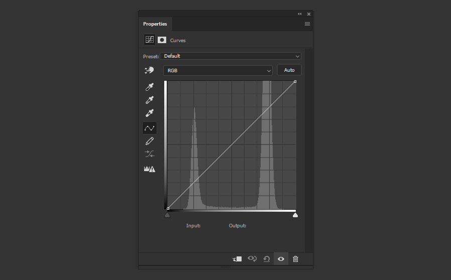Click the Output label
Screen dimensions: 451x280
pyautogui.click(x=238, y=226)
